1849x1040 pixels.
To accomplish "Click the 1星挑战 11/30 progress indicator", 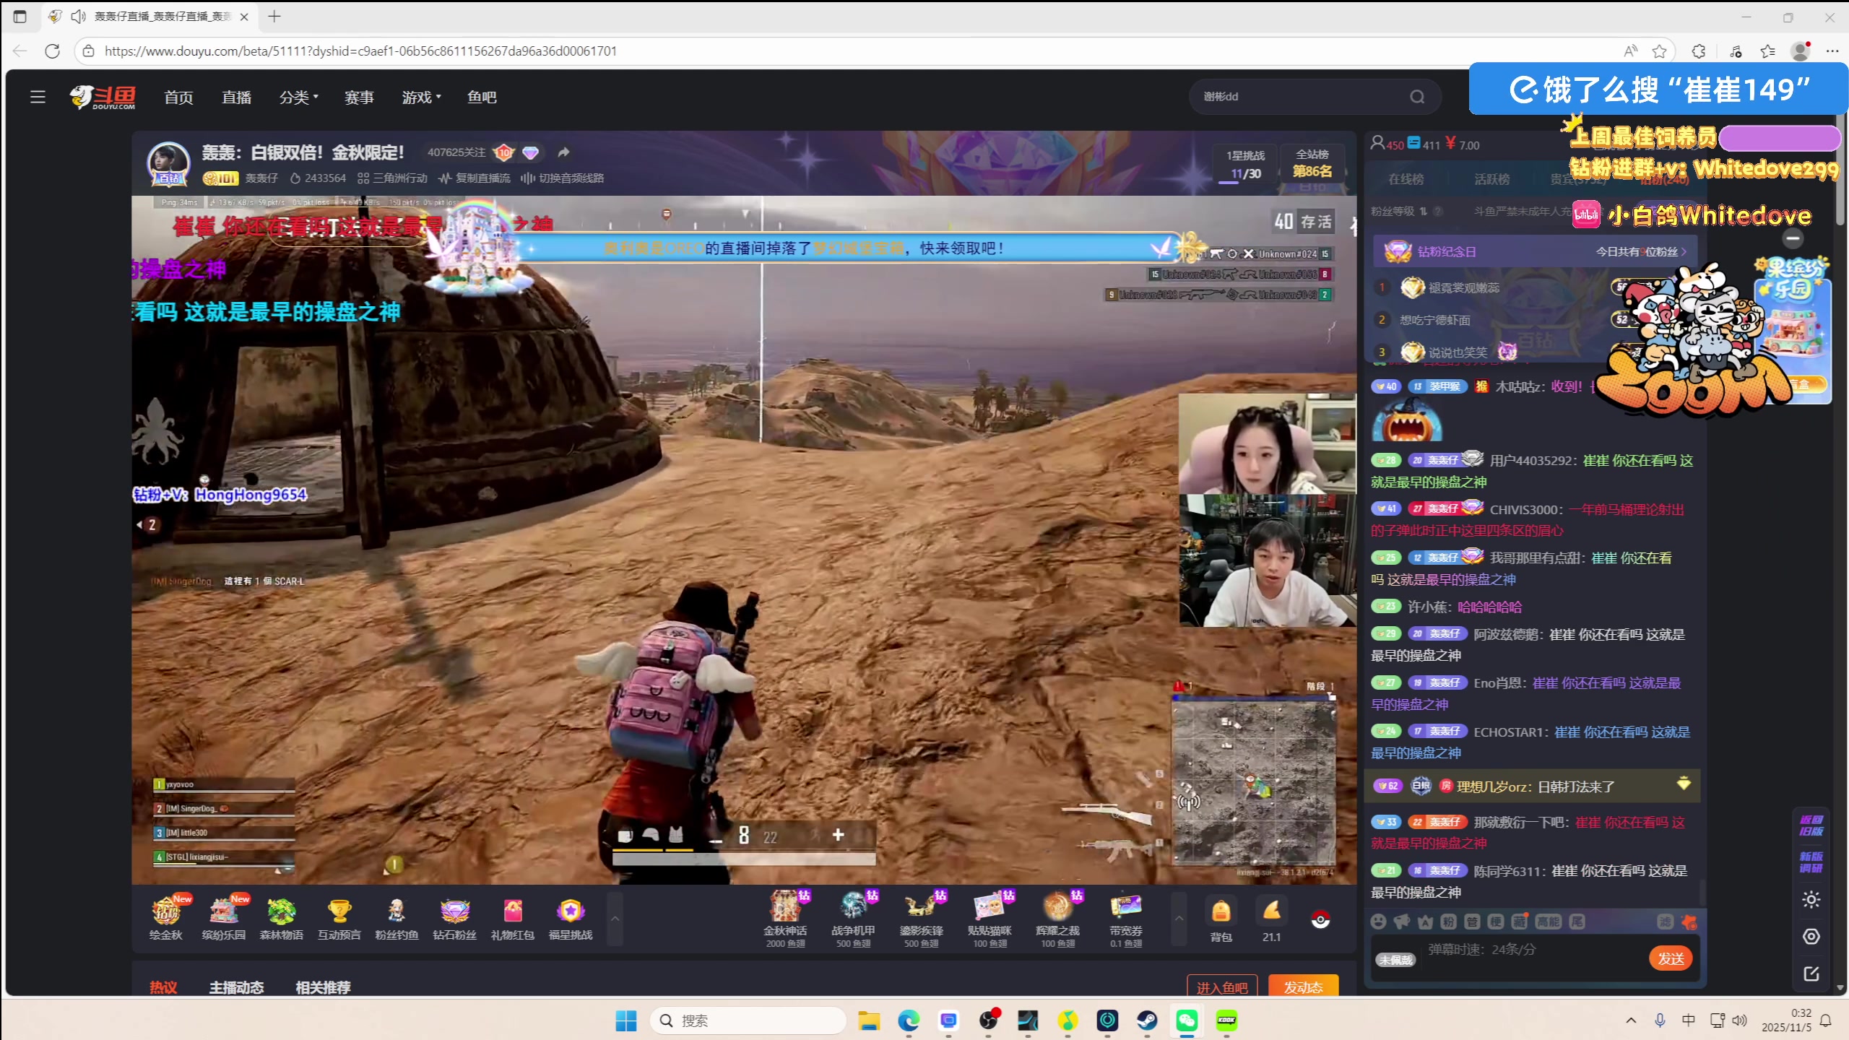I will pyautogui.click(x=1245, y=165).
